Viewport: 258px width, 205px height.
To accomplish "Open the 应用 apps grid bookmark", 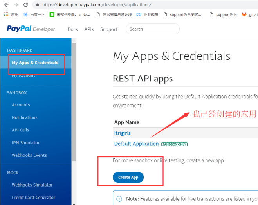I will click(x=11, y=14).
